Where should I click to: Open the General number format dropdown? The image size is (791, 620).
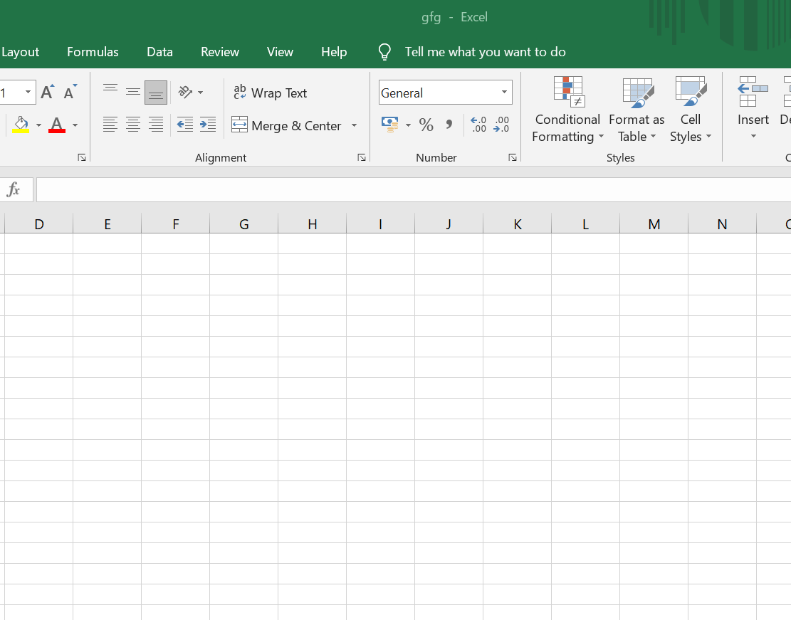505,93
